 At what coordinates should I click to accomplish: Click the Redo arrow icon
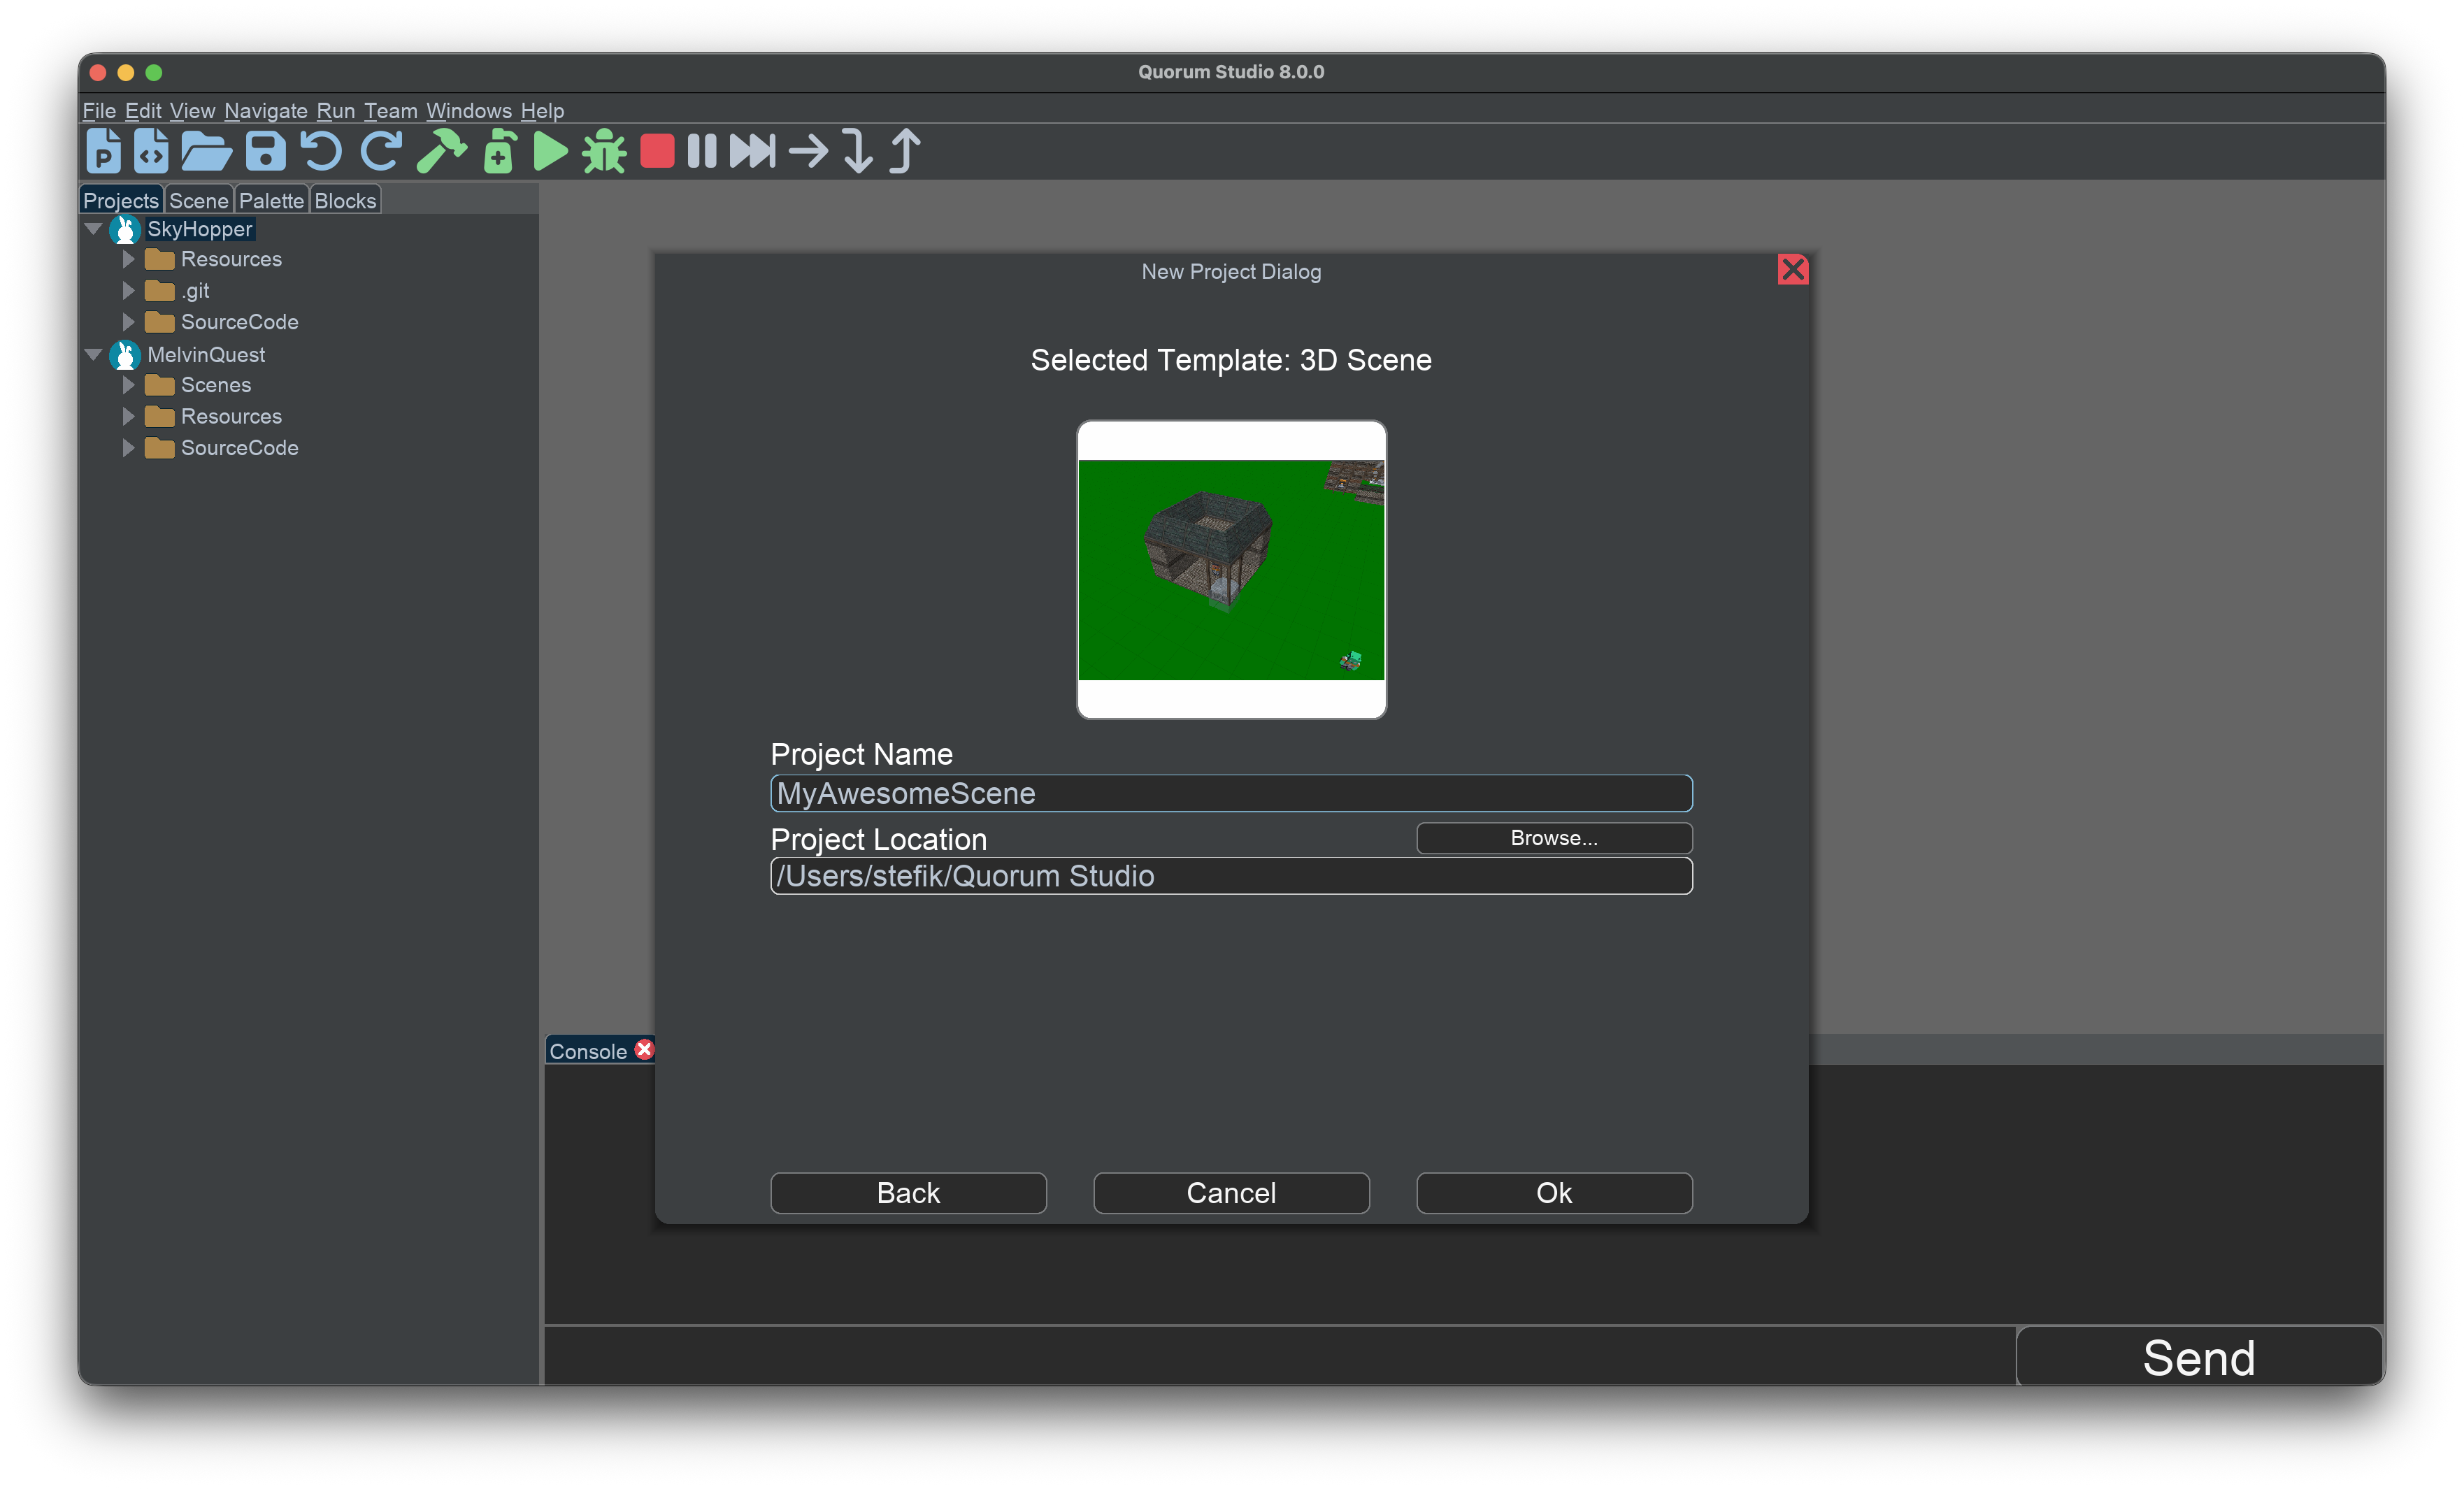(x=381, y=151)
